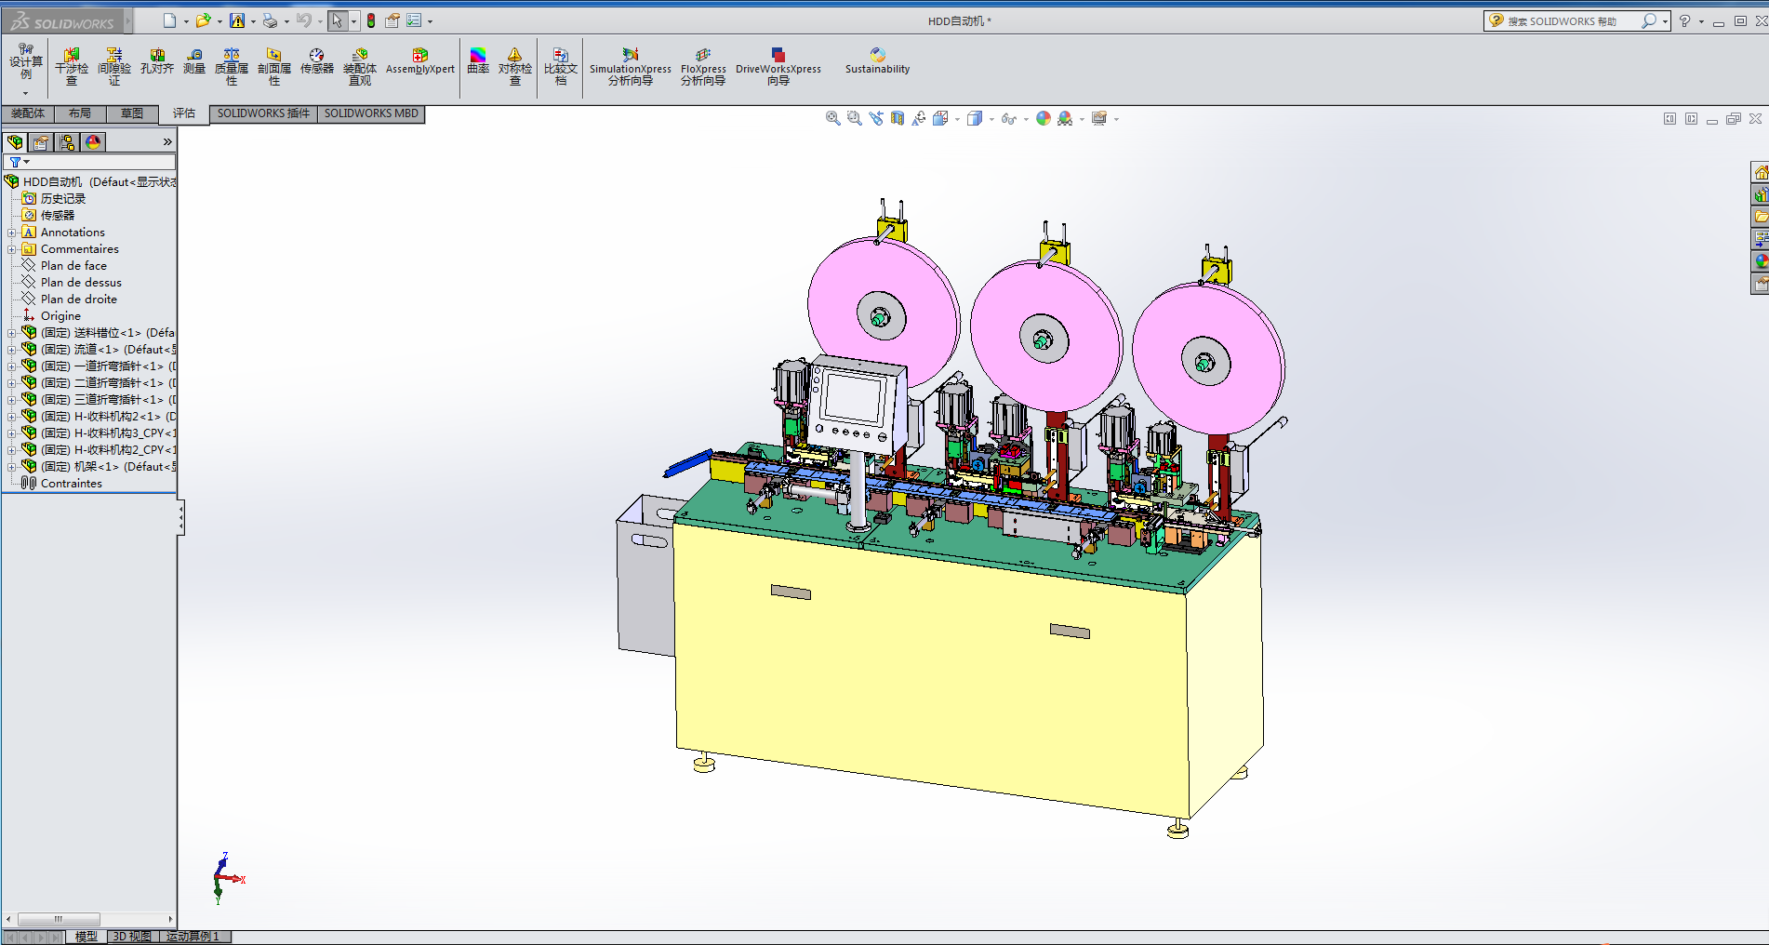Image resolution: width=1769 pixels, height=945 pixels.
Task: Open 质量属性 mass properties
Action: tap(232, 66)
